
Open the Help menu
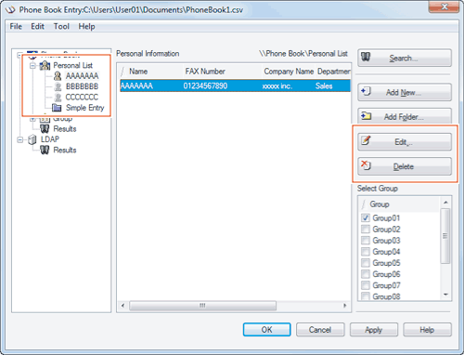coord(86,27)
